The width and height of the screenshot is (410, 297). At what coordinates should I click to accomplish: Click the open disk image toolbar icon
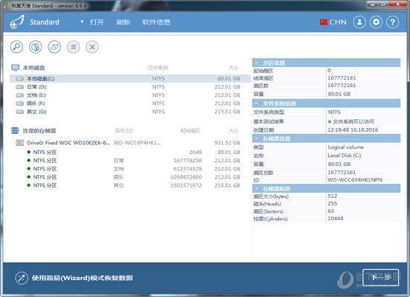[54, 47]
